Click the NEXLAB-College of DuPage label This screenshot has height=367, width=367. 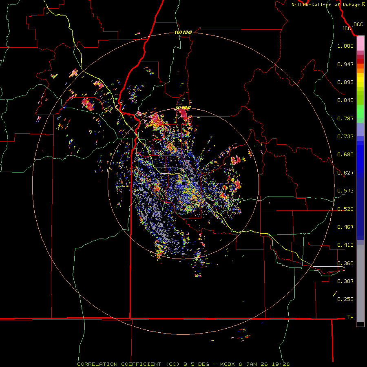pos(325,4)
